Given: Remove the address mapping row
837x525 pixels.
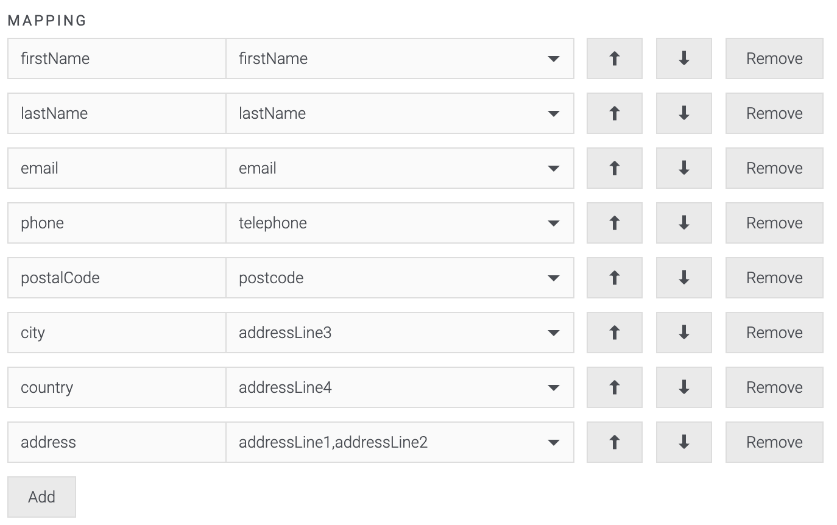Looking at the screenshot, I should point(774,442).
